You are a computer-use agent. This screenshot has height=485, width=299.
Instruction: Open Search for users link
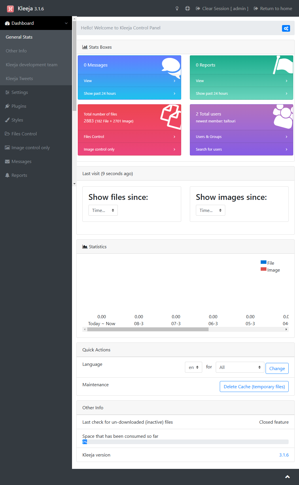click(x=241, y=149)
